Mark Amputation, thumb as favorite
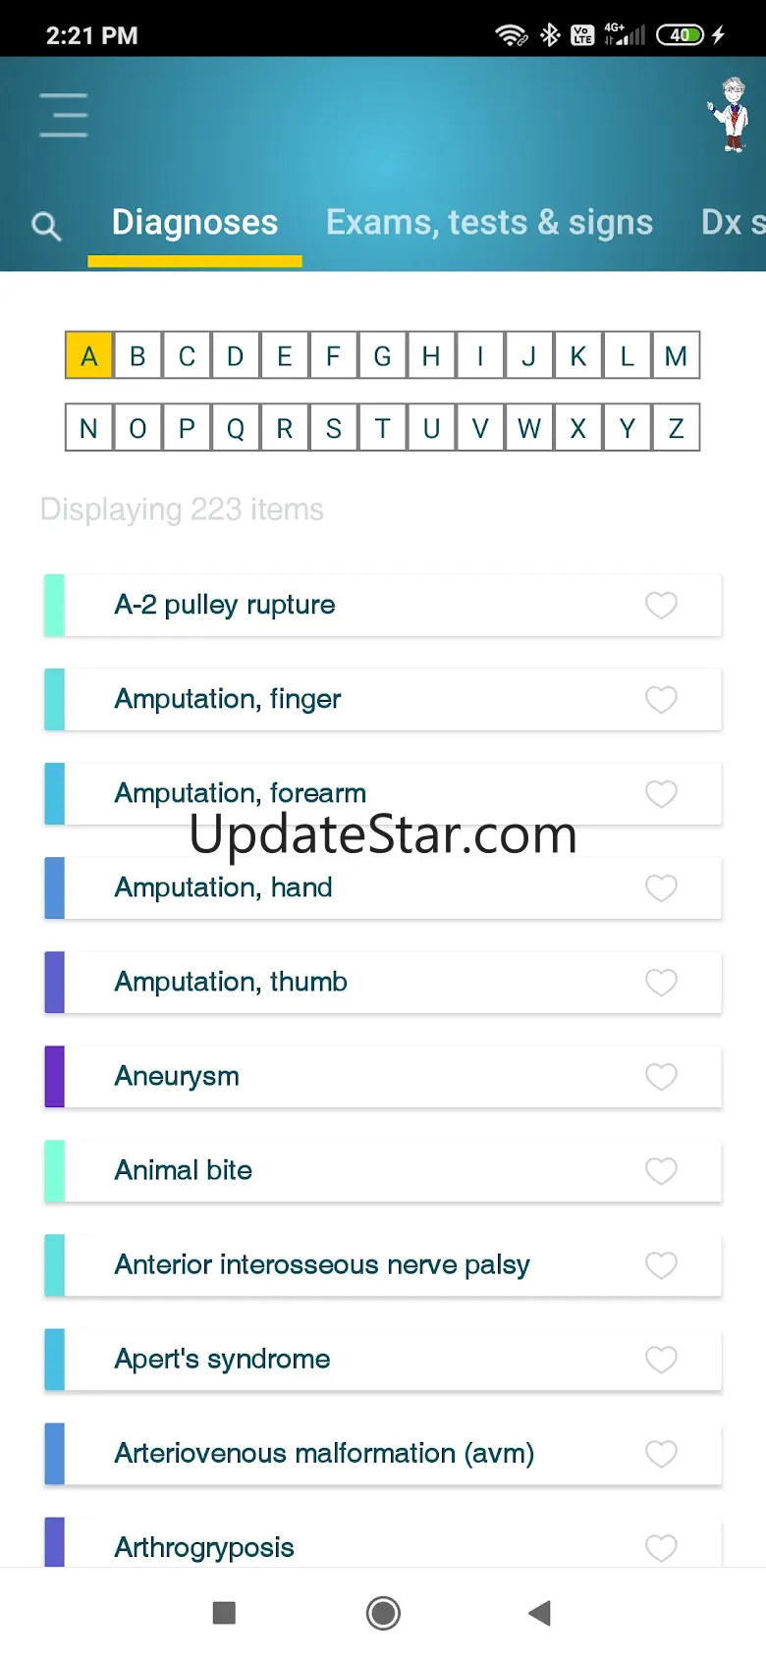 (661, 983)
